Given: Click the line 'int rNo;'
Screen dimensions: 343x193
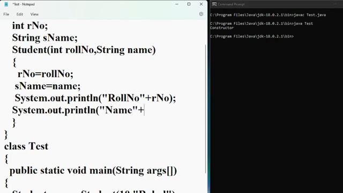Looking at the screenshot, I should [x=30, y=26].
